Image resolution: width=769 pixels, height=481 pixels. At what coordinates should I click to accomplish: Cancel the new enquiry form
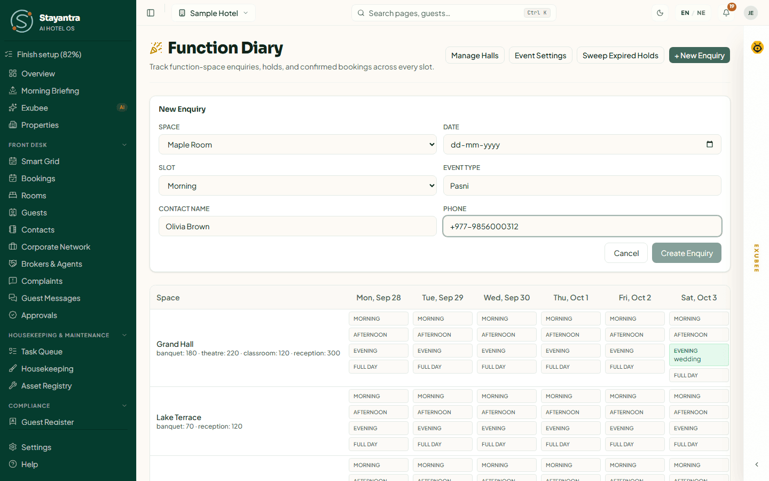[x=626, y=253]
